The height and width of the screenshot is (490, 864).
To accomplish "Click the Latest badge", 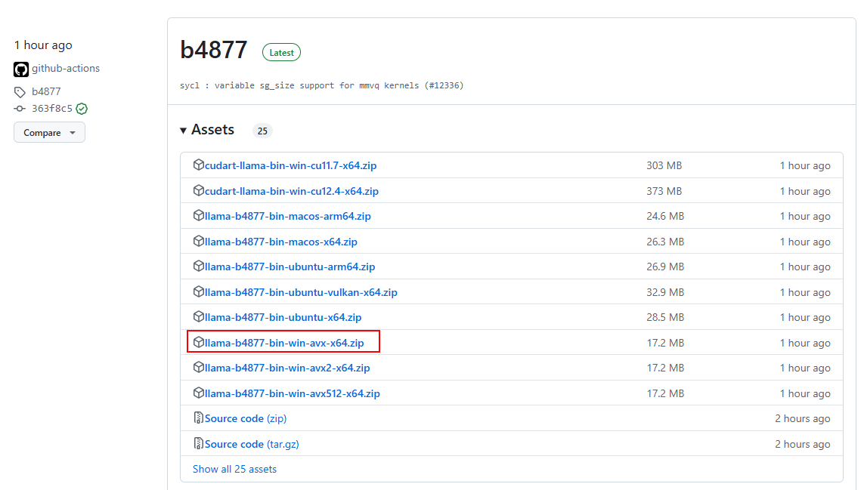I will pyautogui.click(x=281, y=53).
